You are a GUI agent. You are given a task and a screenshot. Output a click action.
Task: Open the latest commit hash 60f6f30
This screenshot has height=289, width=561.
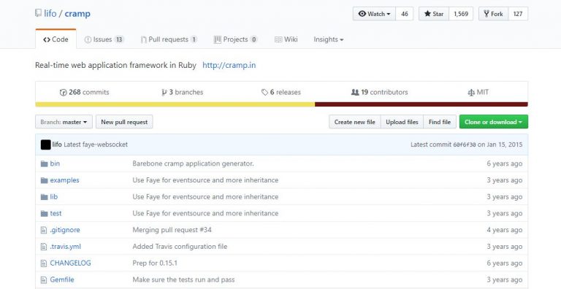(465, 144)
